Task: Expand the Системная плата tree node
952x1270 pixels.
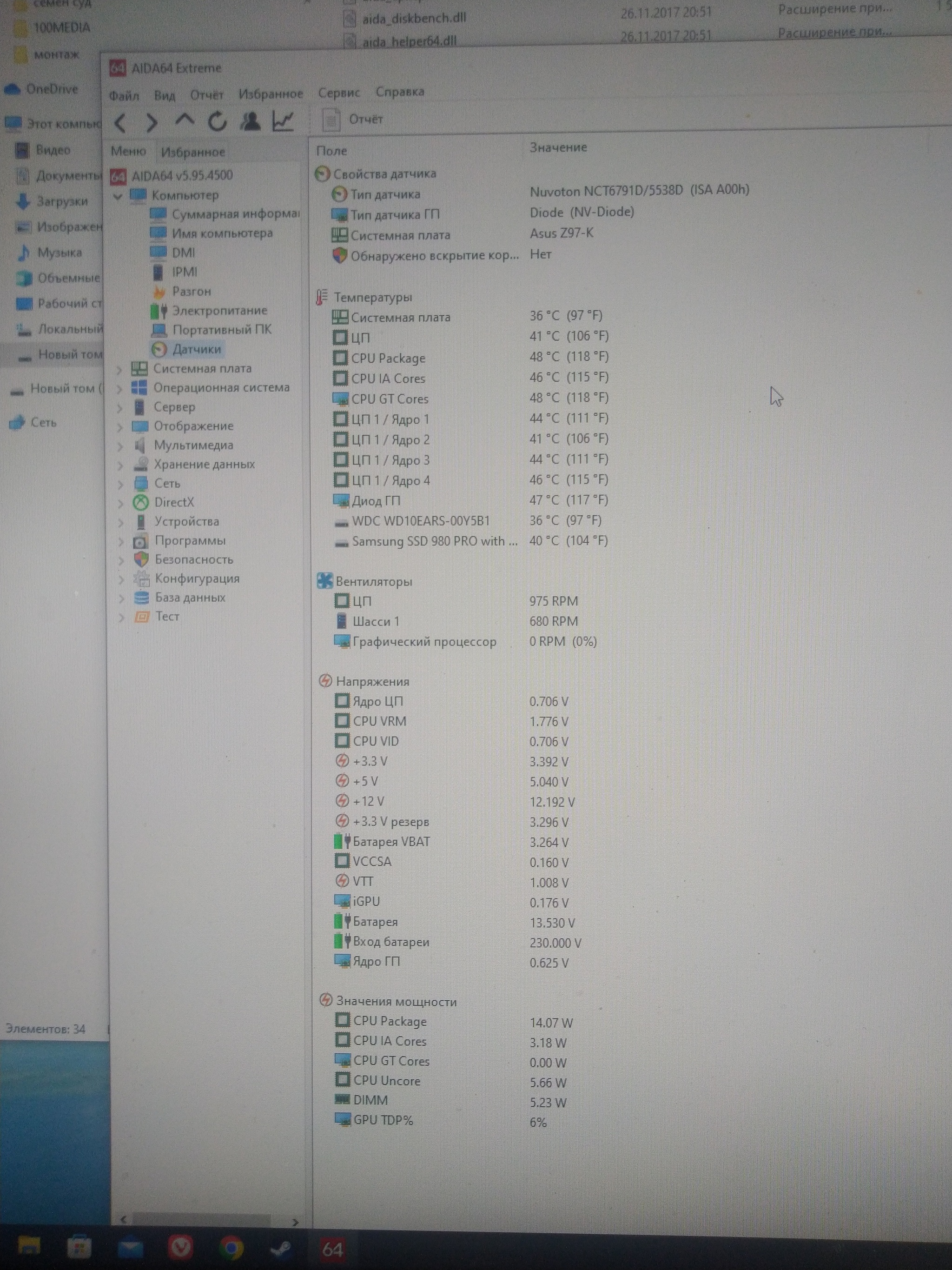Action: [119, 369]
